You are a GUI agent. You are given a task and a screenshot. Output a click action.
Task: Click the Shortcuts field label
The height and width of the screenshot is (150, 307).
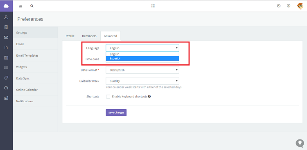93,97
